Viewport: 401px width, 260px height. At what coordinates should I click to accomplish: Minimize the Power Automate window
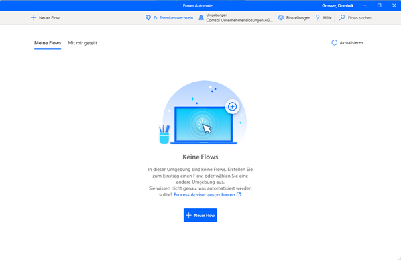(x=365, y=5)
